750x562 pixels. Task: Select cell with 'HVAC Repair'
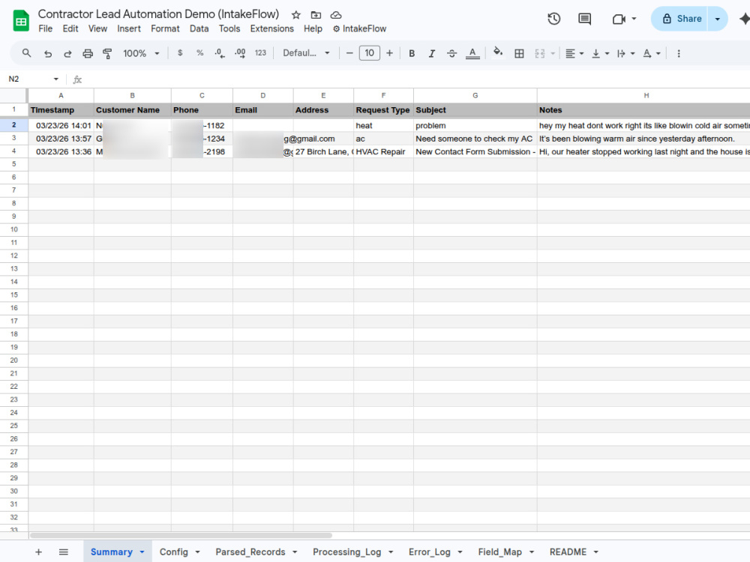coord(383,151)
